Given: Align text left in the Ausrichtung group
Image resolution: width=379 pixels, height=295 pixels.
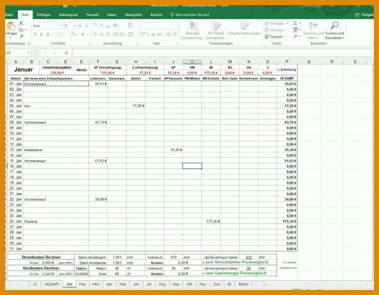Looking at the screenshot, I should pyautogui.click(x=95, y=35).
